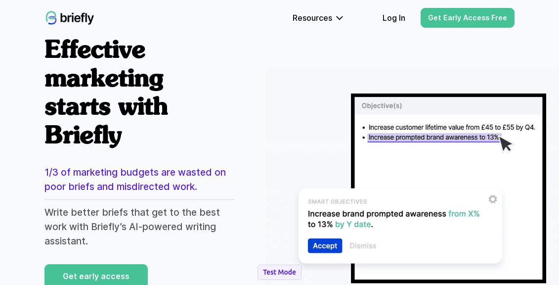Click the Test Mode badge

coord(279,272)
